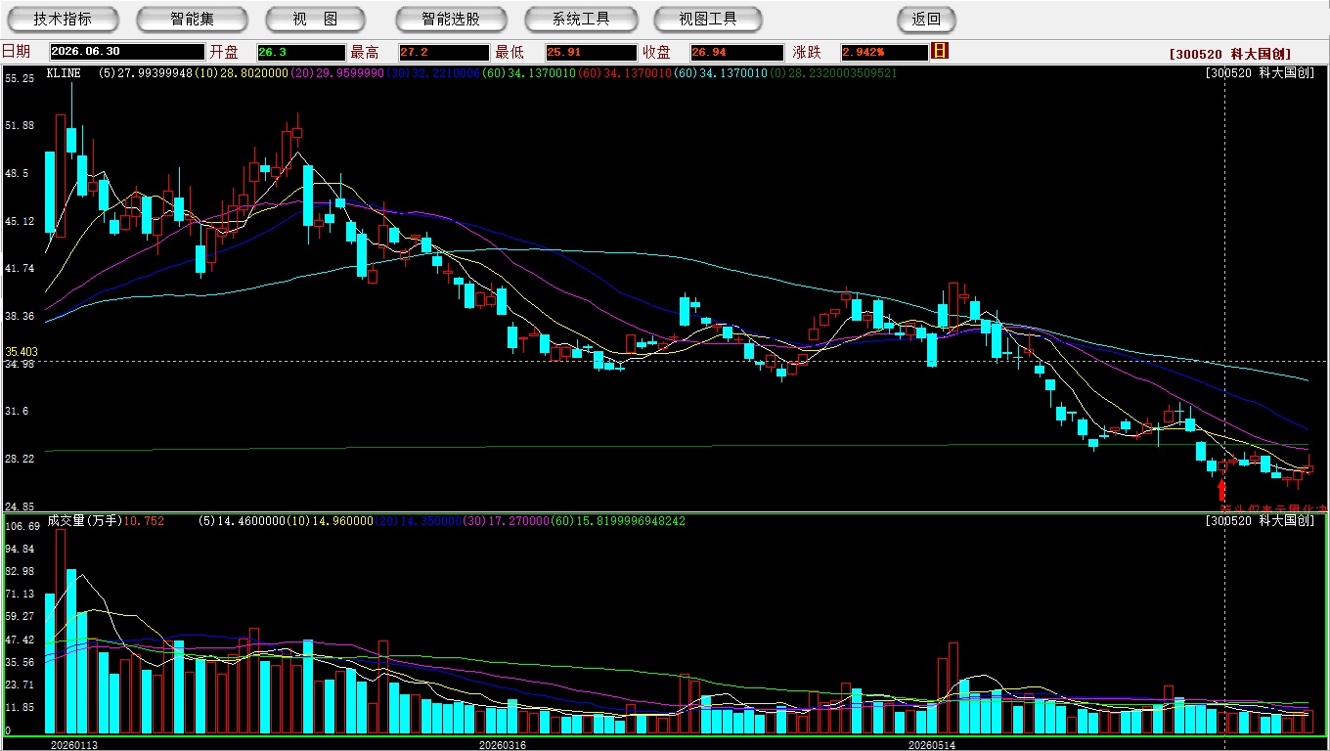Click the red [300520 科大国创] title text
Viewport: 1330px width, 751px height.
(1230, 55)
